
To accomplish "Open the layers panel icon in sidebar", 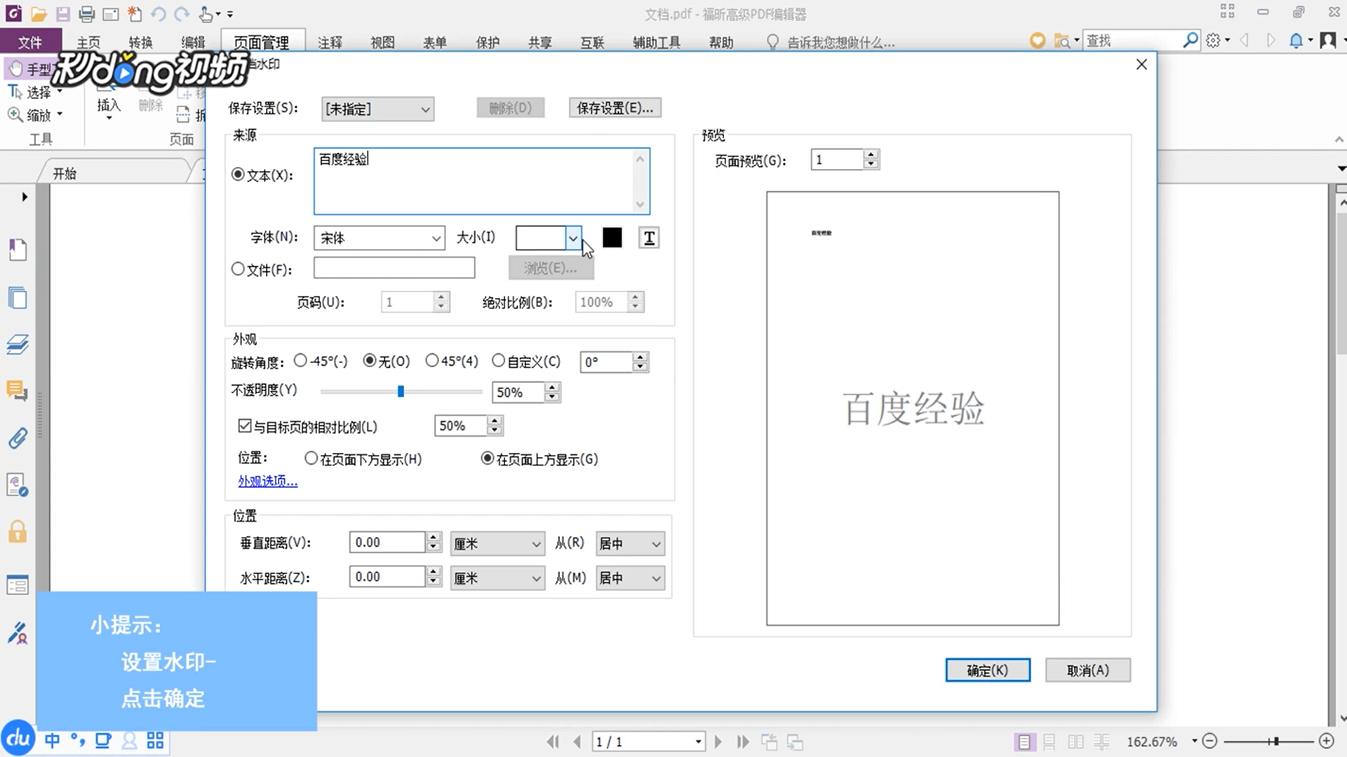I will click(x=18, y=344).
